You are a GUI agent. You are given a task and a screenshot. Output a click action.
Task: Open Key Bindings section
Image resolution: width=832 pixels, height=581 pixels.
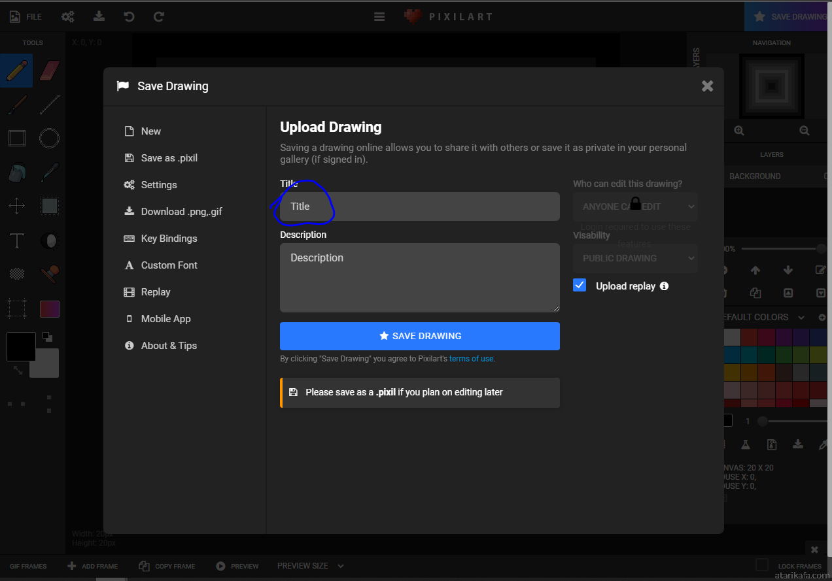(161, 239)
